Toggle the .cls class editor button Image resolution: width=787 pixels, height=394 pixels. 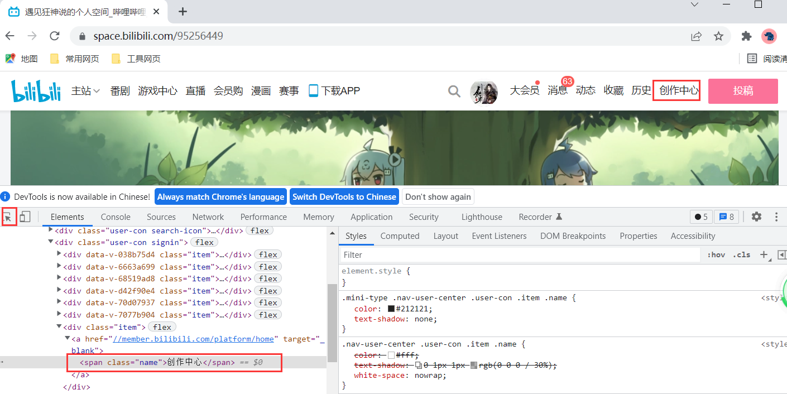pyautogui.click(x=741, y=254)
